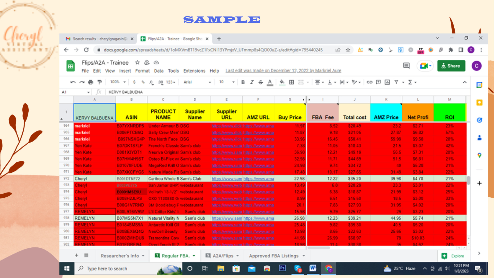This screenshot has width=494, height=278.
Task: Toggle bold formatting
Action: [x=243, y=82]
